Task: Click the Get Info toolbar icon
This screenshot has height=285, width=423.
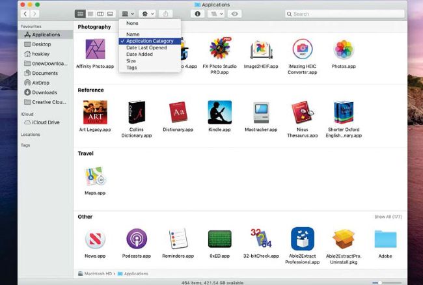Action: 198,14
